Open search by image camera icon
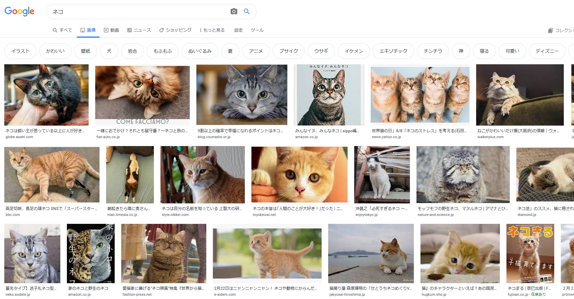 tap(234, 12)
